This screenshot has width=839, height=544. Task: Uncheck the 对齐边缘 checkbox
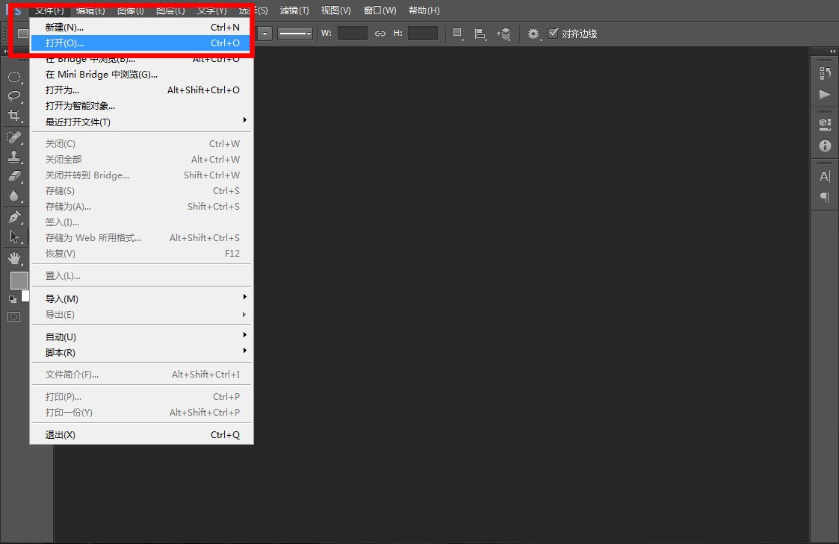553,34
